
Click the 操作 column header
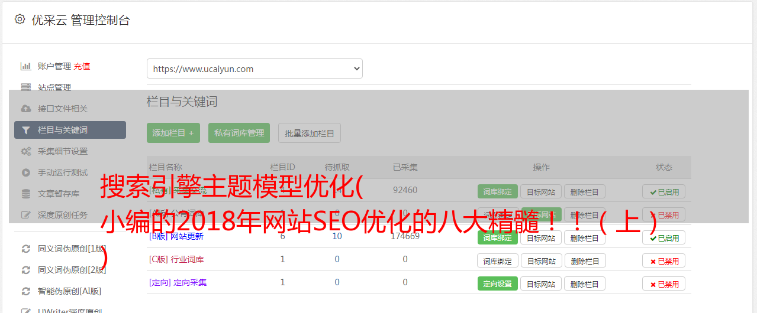coord(541,167)
